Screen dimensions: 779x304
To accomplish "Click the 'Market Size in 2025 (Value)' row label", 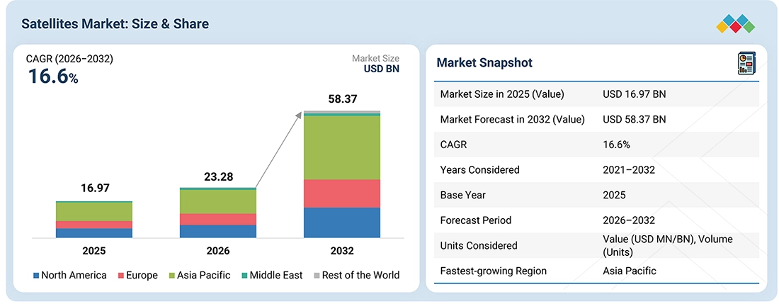I will click(x=502, y=94).
